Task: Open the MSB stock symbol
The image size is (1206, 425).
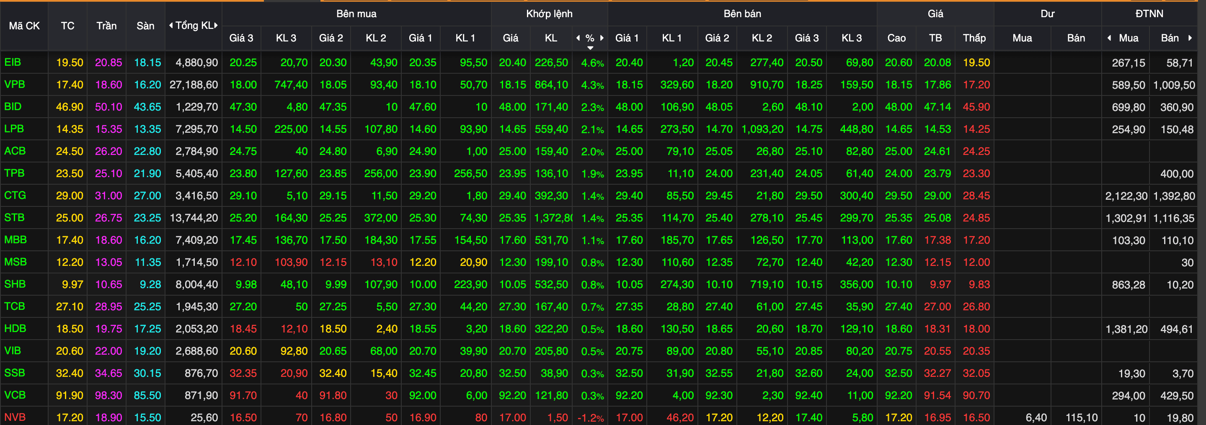Action: (x=15, y=262)
